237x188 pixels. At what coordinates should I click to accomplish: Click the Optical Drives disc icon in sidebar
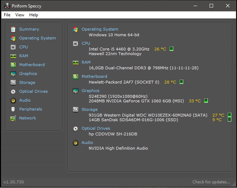13,92
